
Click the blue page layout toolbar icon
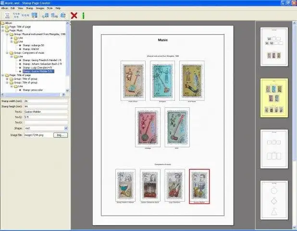(35, 15)
